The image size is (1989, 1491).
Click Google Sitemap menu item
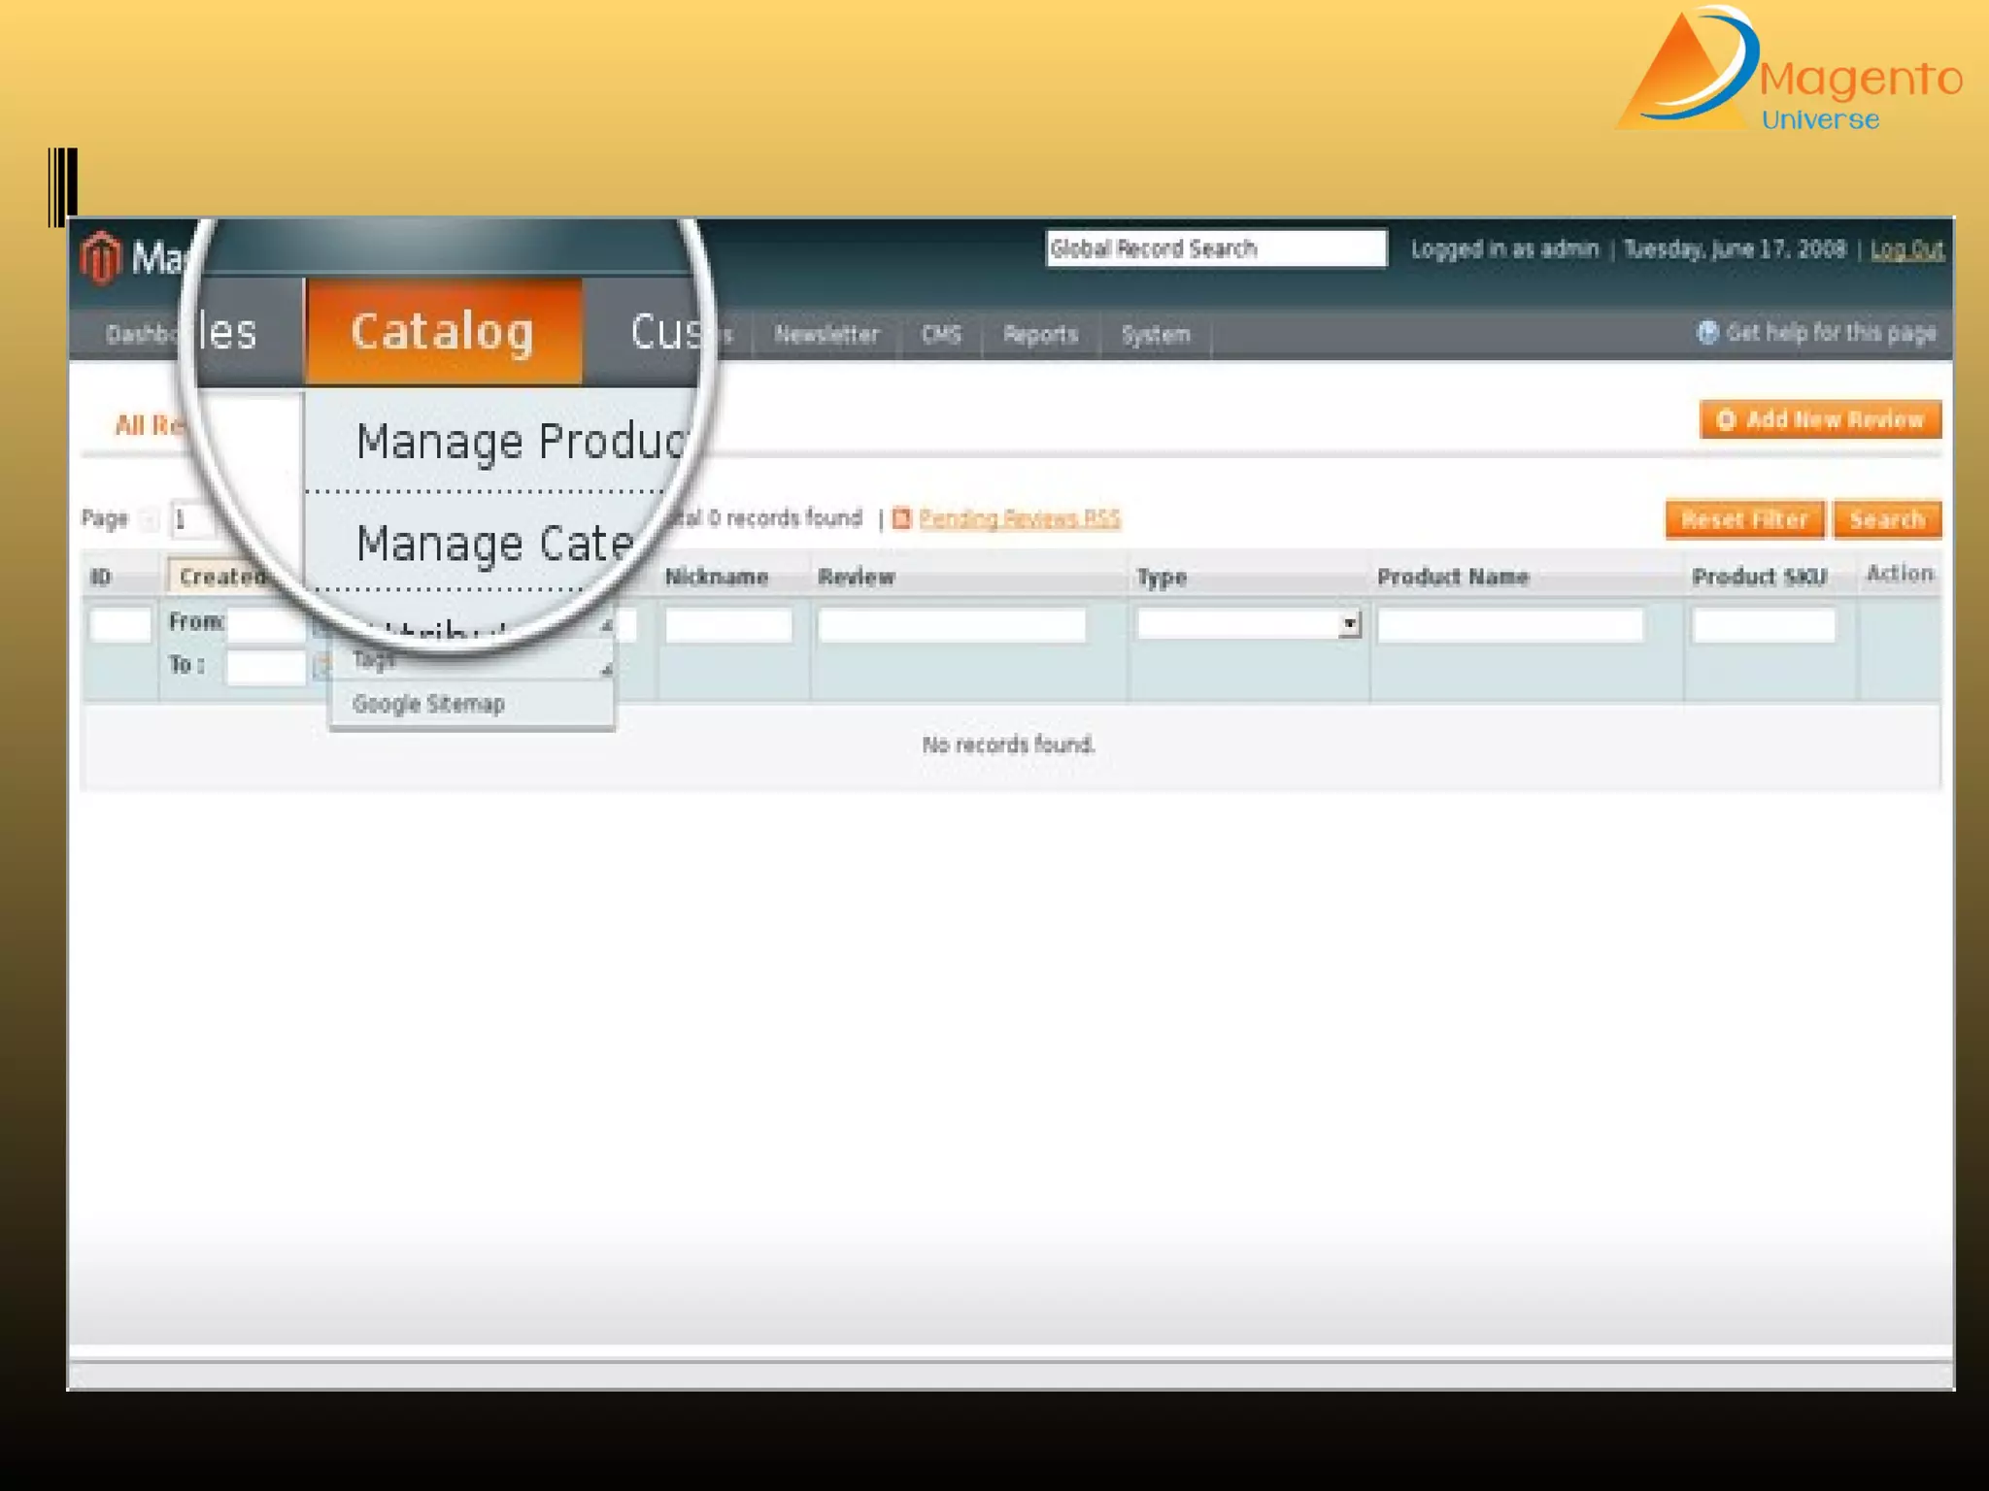(428, 704)
